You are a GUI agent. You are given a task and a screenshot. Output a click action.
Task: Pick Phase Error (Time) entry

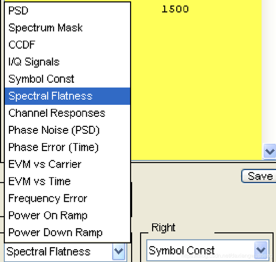click(x=67, y=147)
